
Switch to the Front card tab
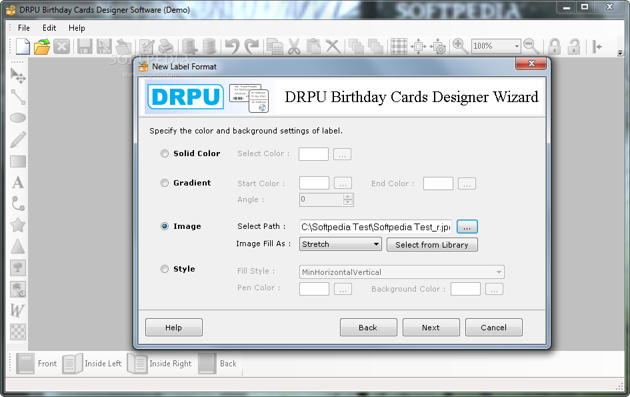pyautogui.click(x=37, y=363)
